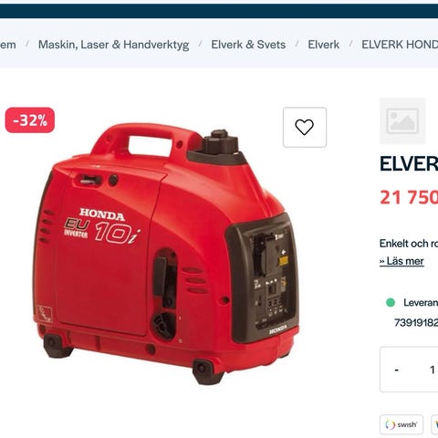The image size is (438, 438).
Task: Click the Honda EU10i generator product image
Action: coord(166,255)
